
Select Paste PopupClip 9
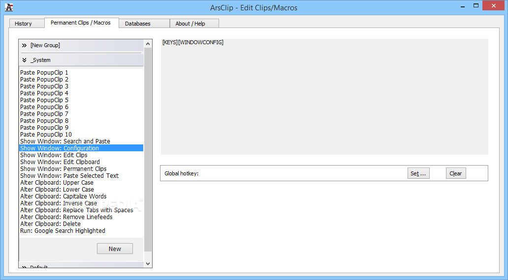81,128
